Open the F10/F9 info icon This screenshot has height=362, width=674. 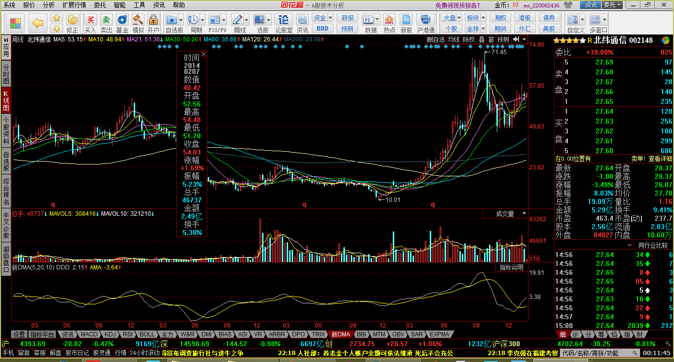pyautogui.click(x=214, y=20)
